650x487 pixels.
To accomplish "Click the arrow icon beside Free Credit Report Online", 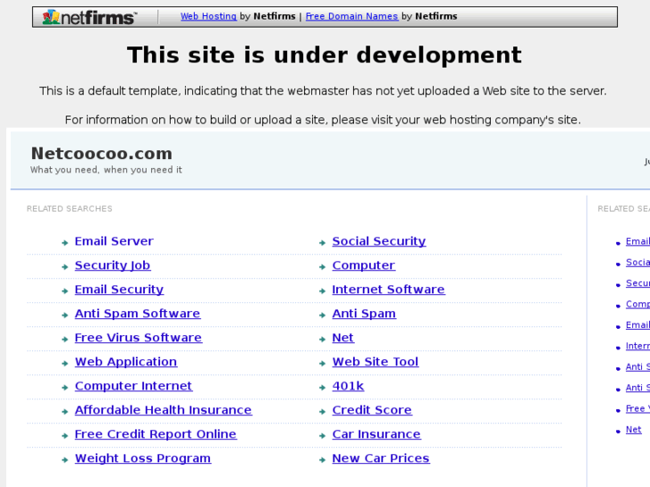I will (x=64, y=435).
